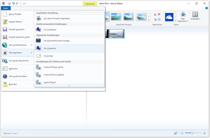Screen dimensions: 210x138
Task: Click the Neues Projekt blank page icon
Action: click(x=5, y=14)
